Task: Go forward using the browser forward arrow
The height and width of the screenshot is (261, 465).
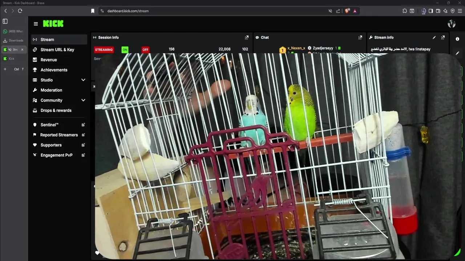Action: pos(12,11)
